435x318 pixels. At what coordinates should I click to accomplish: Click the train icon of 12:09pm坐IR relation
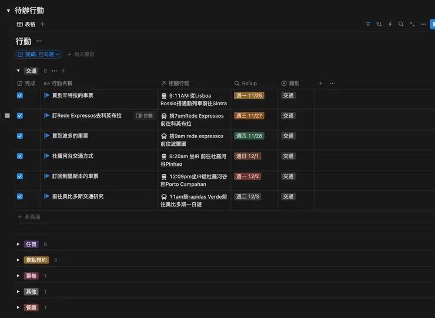[164, 177]
